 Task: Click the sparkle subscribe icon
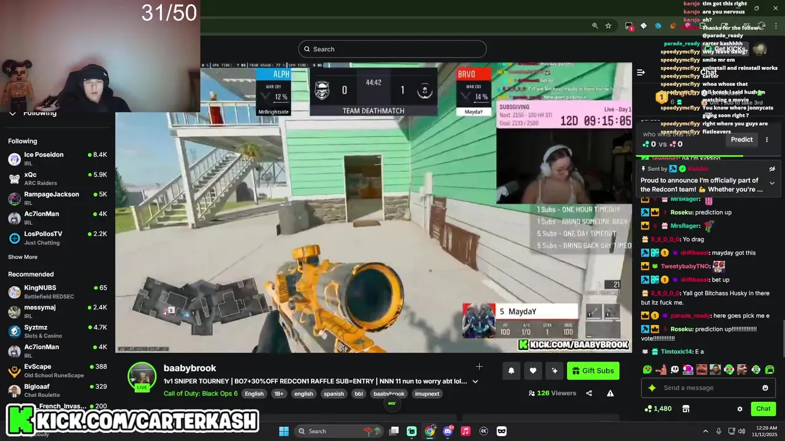coord(555,371)
